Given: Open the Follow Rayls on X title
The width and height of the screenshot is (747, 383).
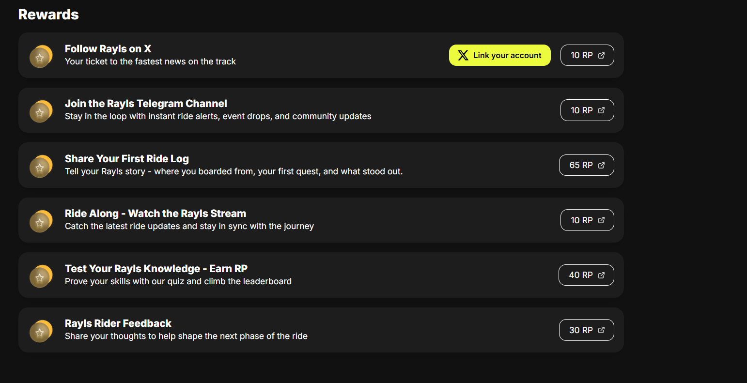Looking at the screenshot, I should coord(108,49).
